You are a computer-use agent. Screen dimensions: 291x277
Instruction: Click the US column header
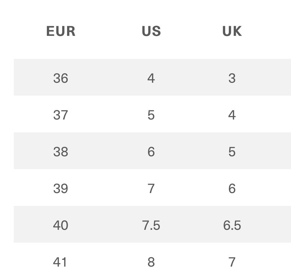(x=151, y=31)
